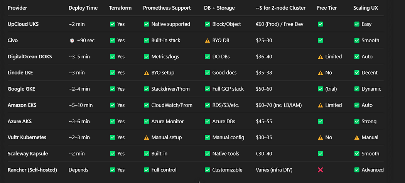The height and width of the screenshot is (183, 405).
Task: Select the Scaleway Kapsule provider name
Action: pyautogui.click(x=28, y=154)
